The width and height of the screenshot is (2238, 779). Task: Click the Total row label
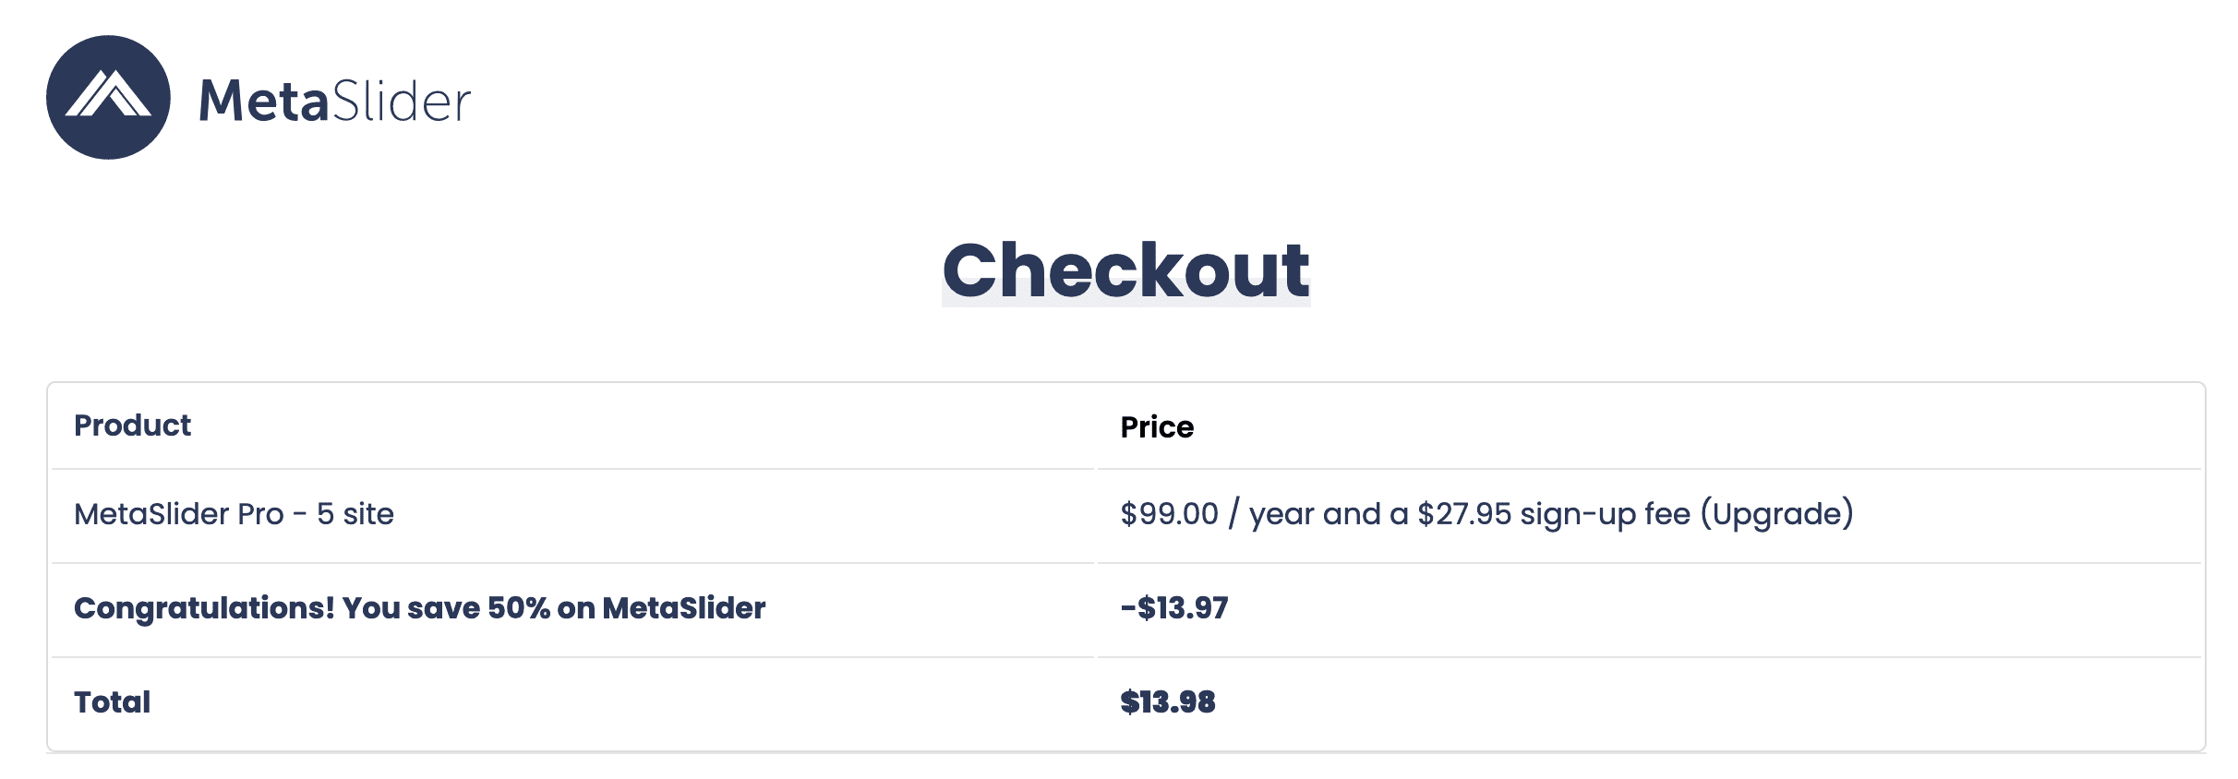(x=113, y=702)
